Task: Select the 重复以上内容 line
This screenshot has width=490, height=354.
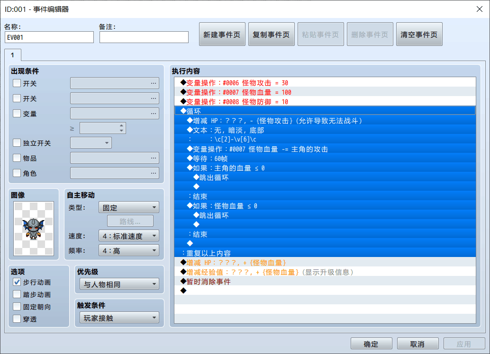Action: (325, 253)
